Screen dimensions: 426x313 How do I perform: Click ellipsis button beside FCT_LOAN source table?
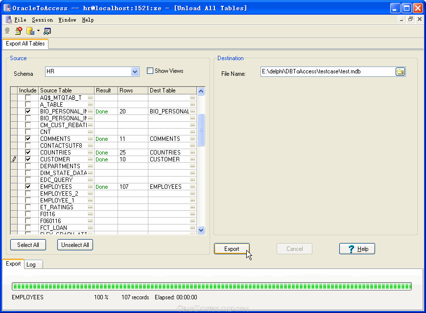tap(90, 228)
